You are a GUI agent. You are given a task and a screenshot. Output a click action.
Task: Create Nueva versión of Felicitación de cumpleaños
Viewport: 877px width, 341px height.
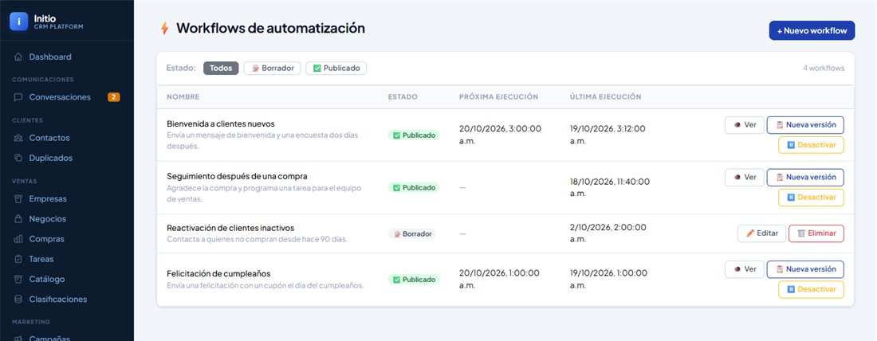pos(805,269)
